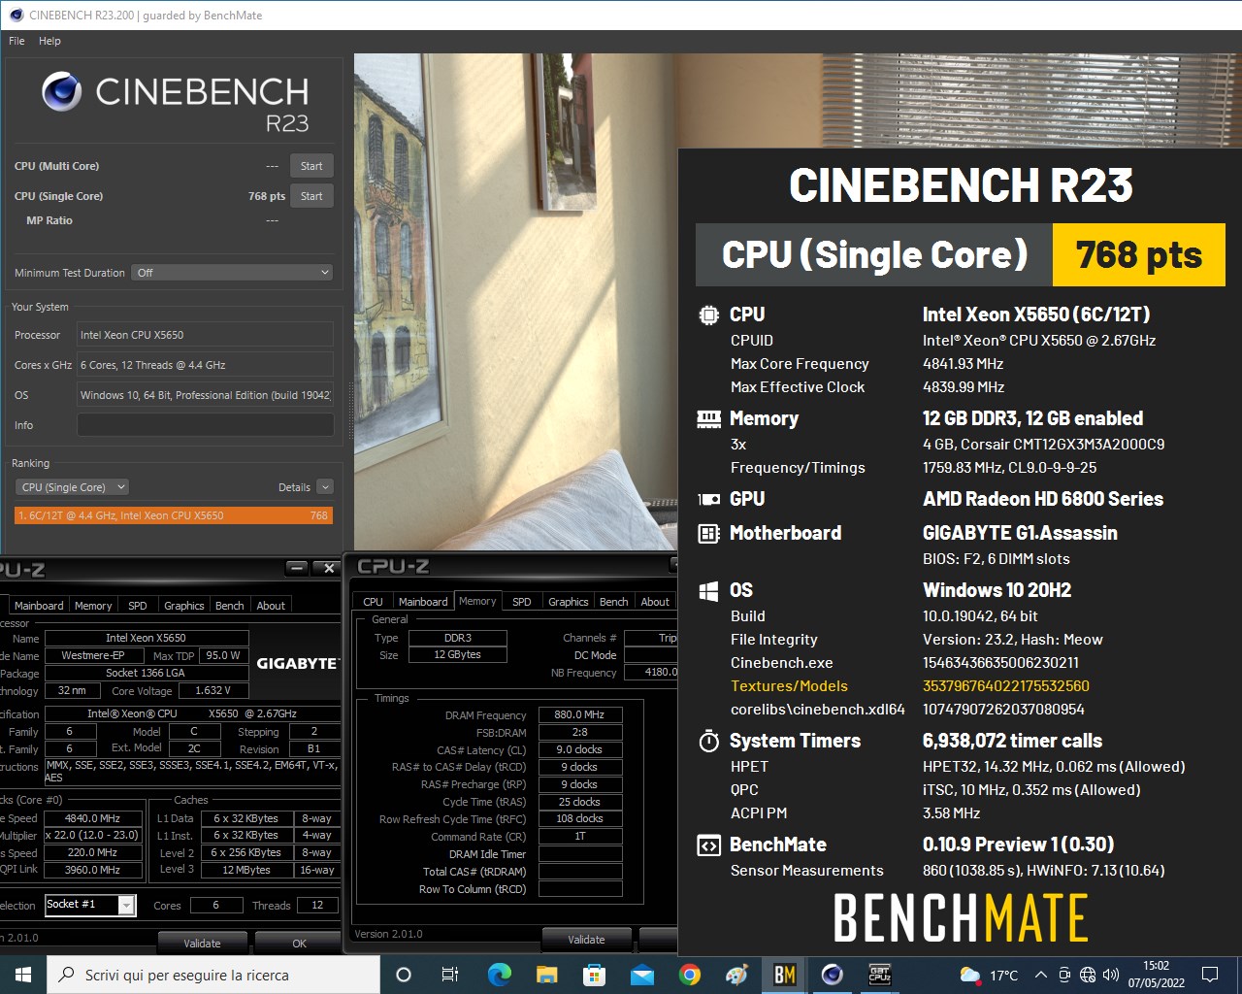
Task: Start the CPU Single Core test
Action: (x=311, y=196)
